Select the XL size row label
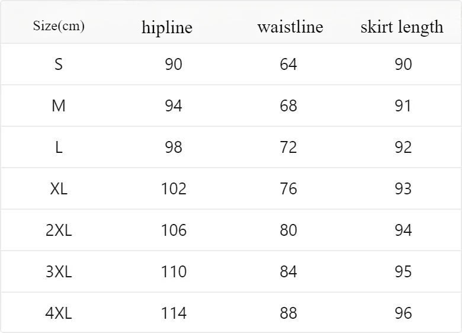 pos(59,188)
